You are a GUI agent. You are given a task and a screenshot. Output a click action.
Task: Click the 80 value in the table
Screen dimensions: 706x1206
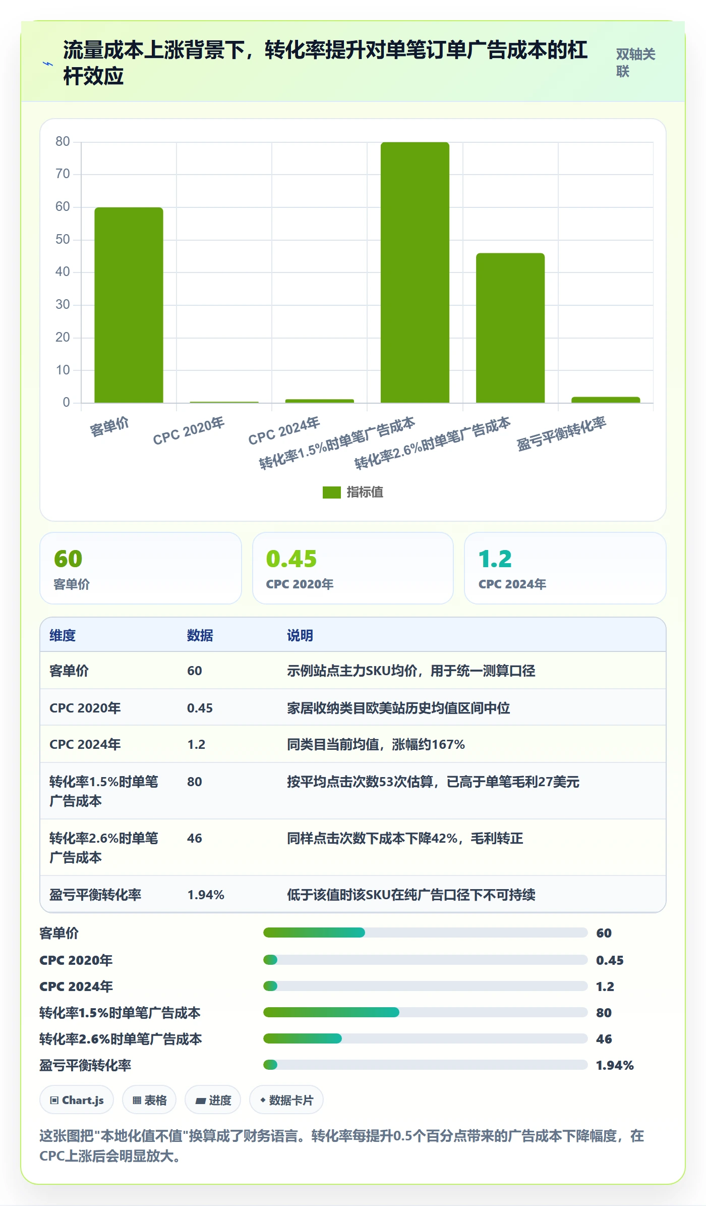195,782
